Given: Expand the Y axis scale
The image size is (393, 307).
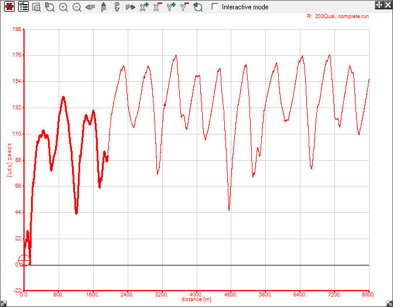Looking at the screenshot, I should click(171, 7).
